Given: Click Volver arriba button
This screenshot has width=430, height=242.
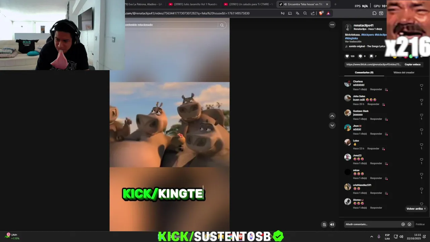Looking at the screenshot, I should [416, 209].
